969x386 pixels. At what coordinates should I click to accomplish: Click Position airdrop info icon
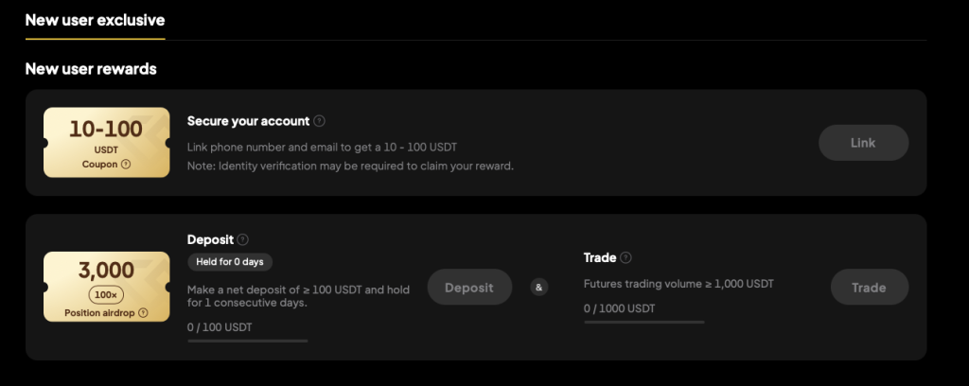143,312
